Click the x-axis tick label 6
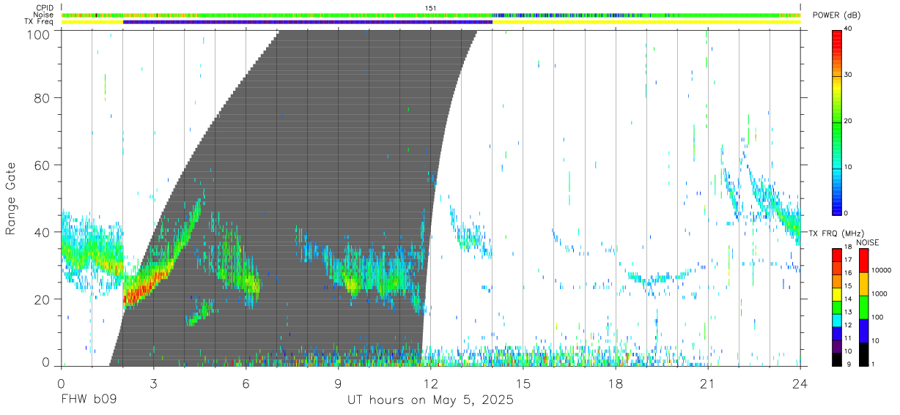 coord(246,383)
